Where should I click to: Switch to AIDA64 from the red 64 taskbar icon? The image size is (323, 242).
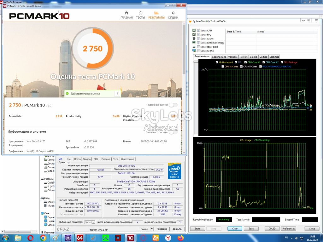[x=80, y=238]
